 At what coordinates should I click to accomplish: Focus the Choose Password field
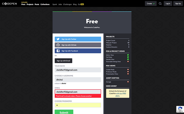(78, 105)
